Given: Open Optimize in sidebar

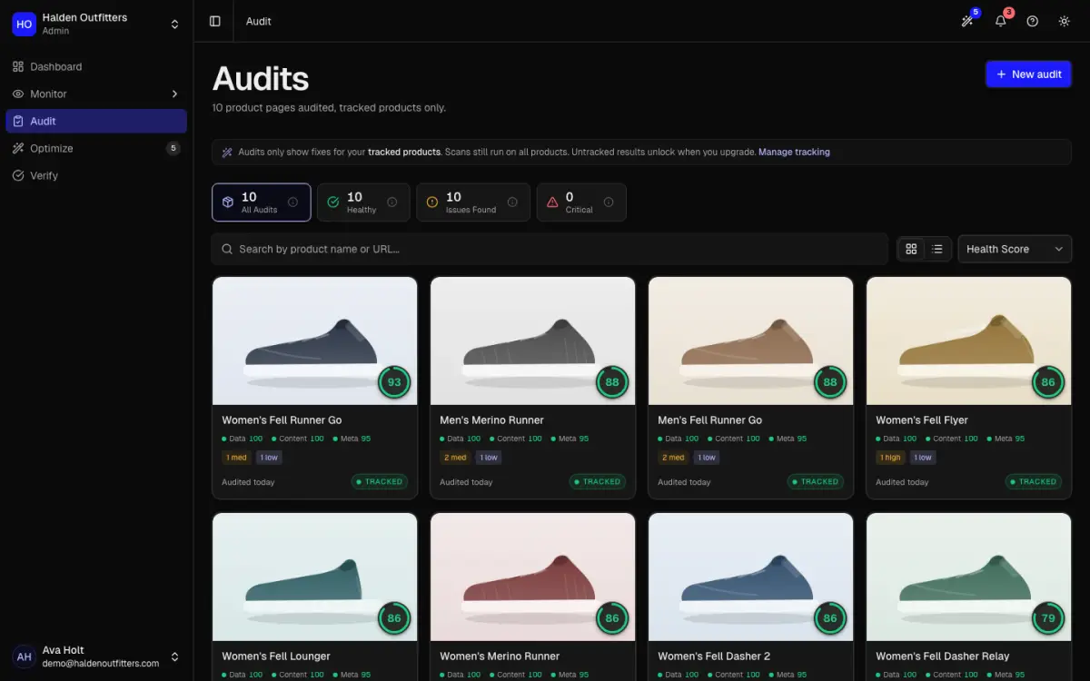Looking at the screenshot, I should click(96, 148).
